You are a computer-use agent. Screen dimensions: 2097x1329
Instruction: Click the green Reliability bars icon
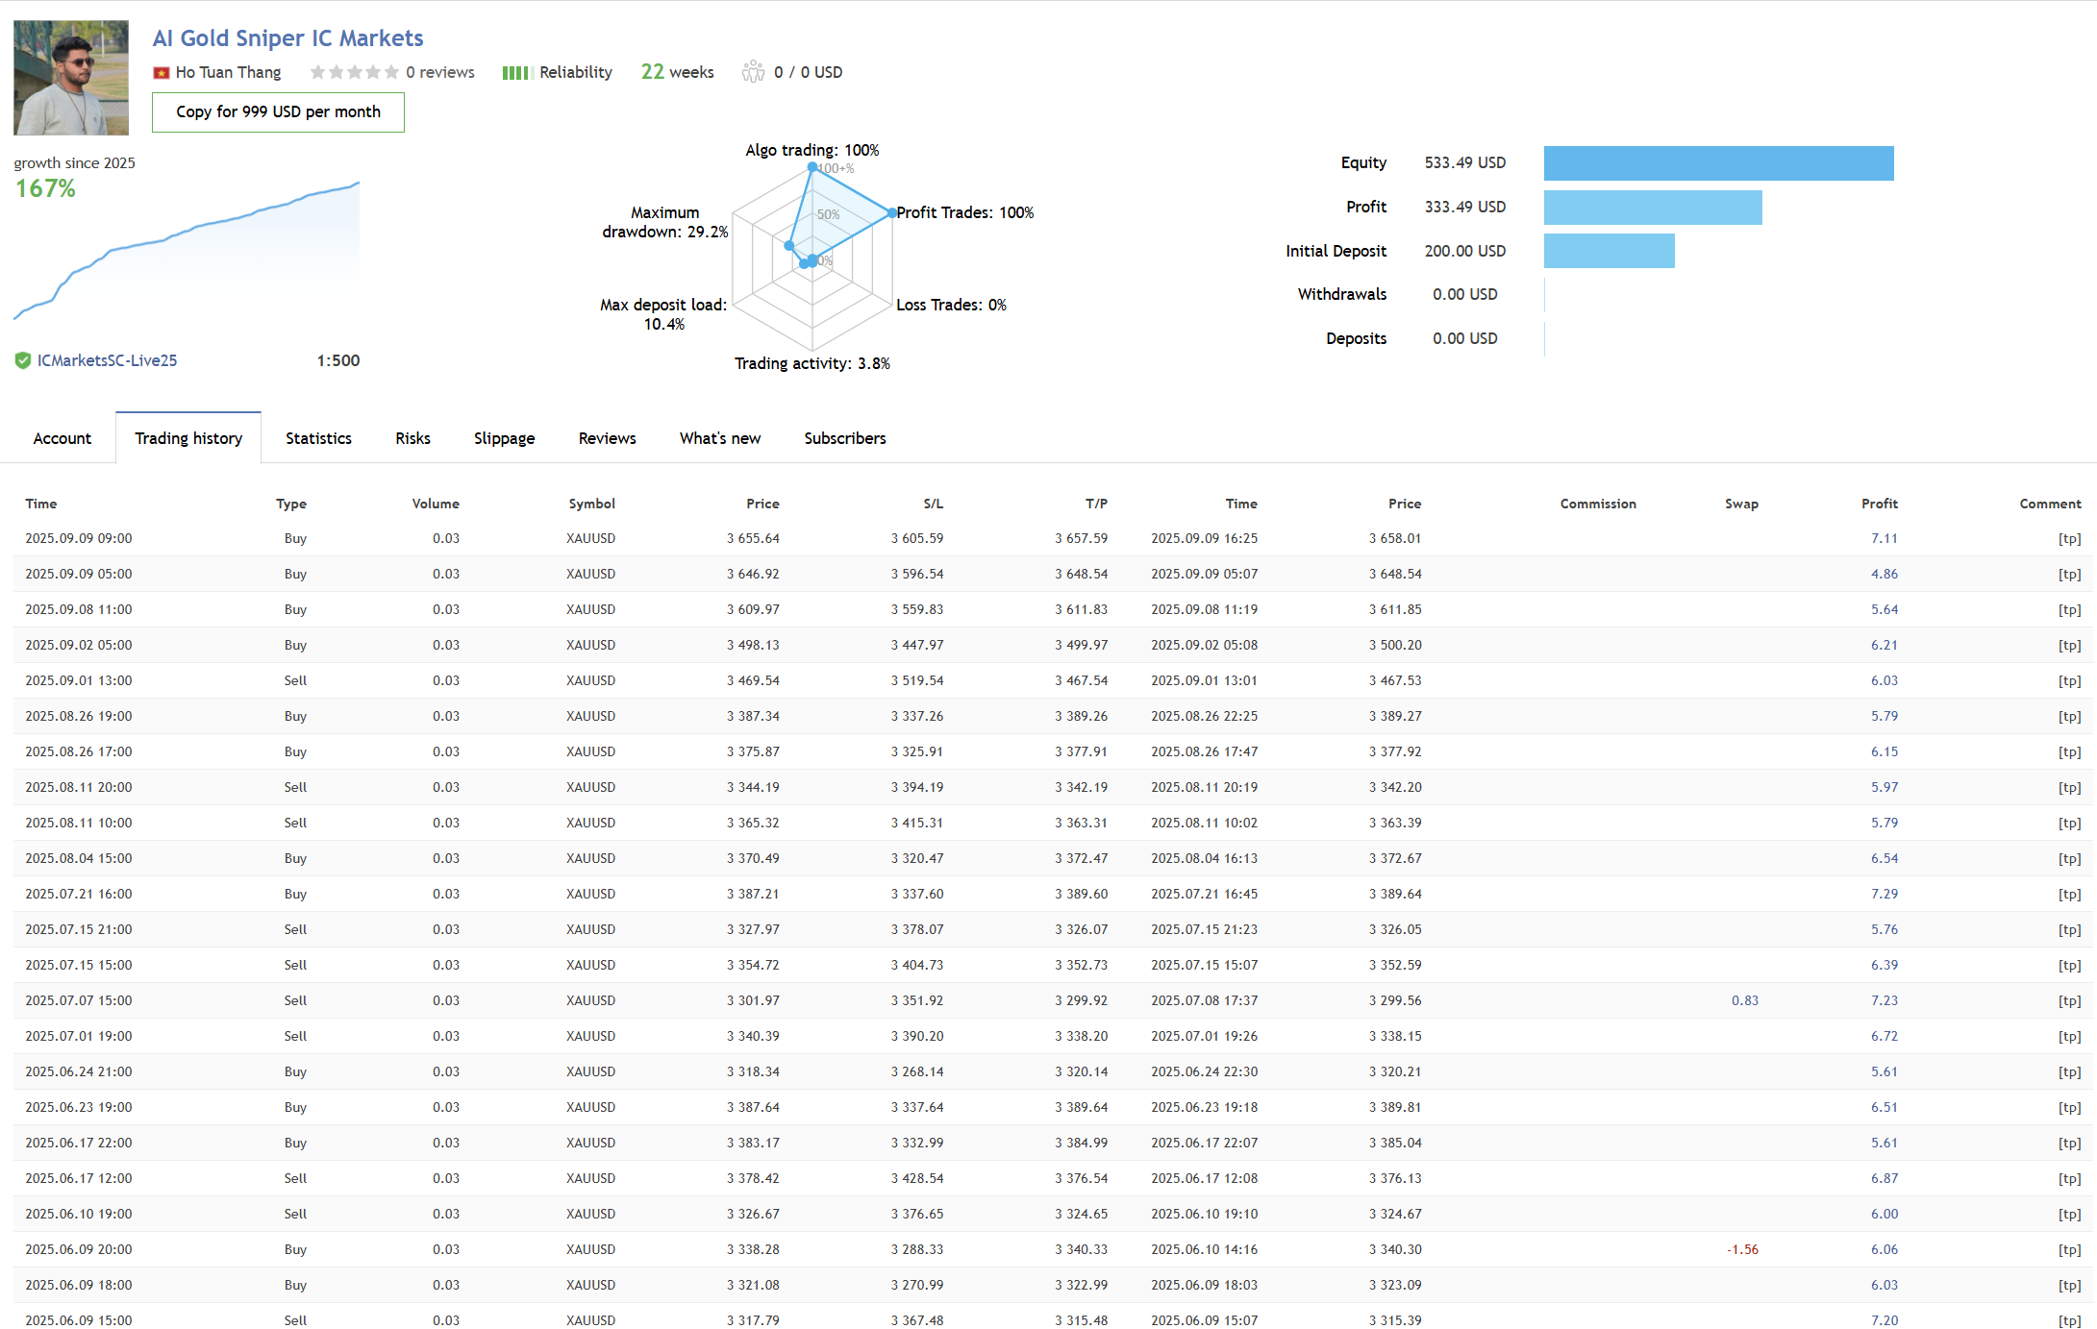(x=517, y=73)
